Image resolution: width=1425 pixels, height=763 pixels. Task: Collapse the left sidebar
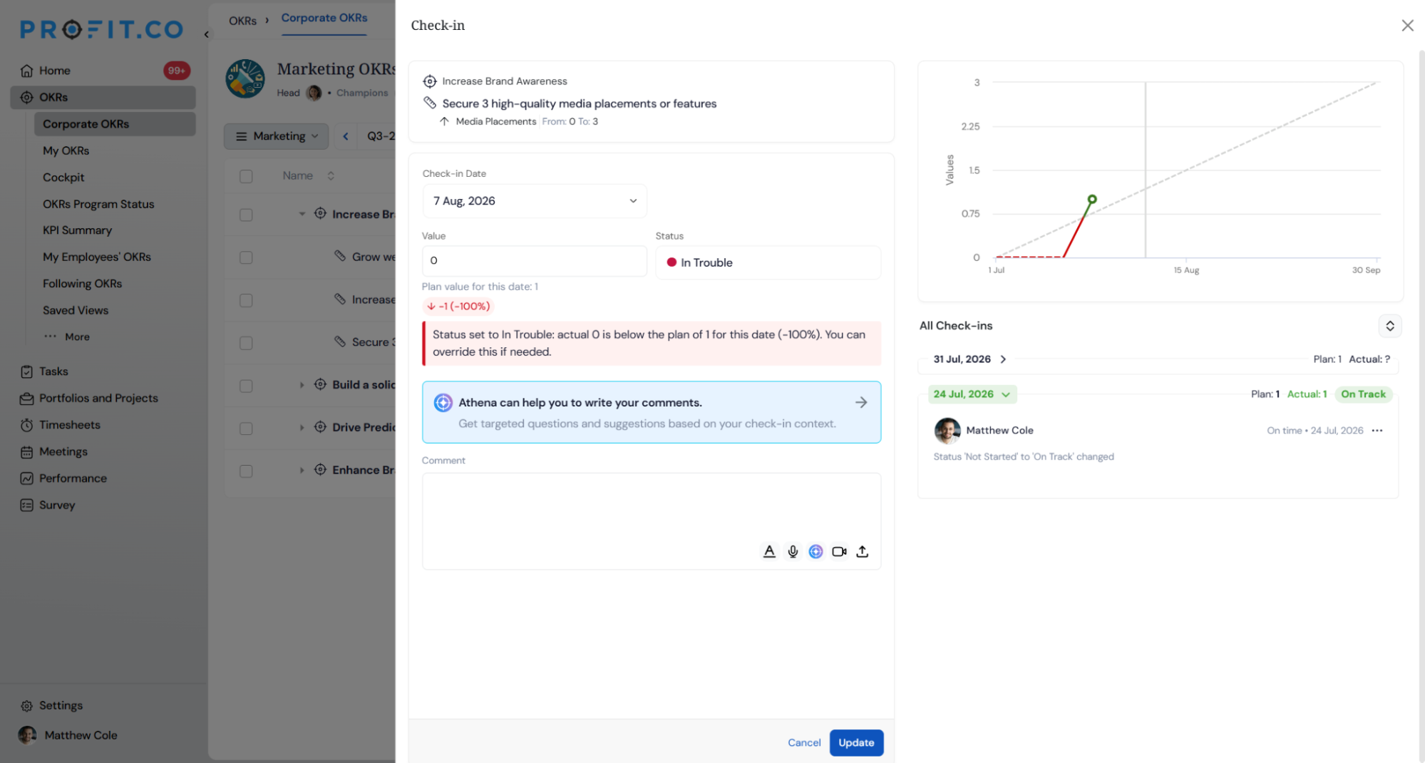coord(206,34)
